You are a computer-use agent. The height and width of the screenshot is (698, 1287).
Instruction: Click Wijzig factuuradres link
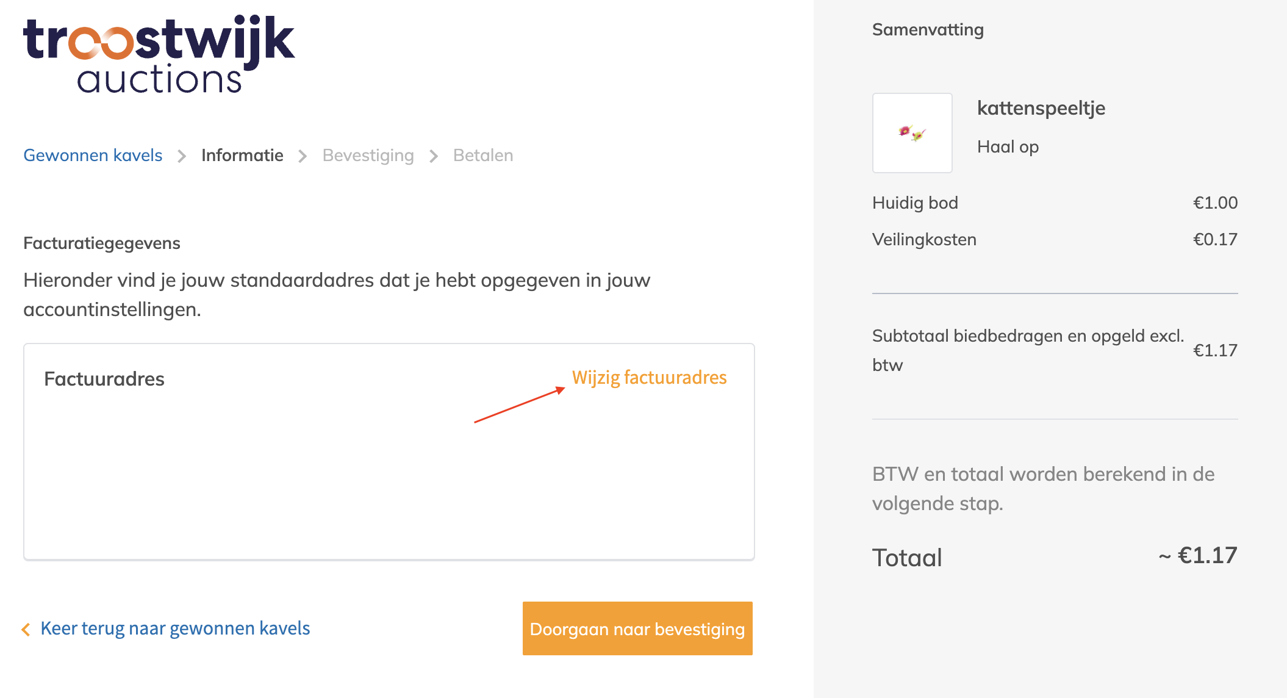pos(649,378)
